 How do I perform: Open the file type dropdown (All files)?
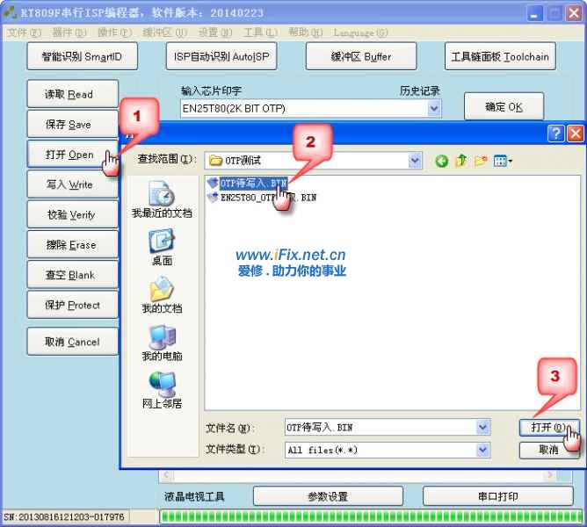482,450
